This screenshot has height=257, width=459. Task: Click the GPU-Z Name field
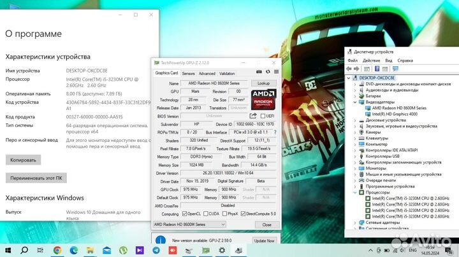[x=214, y=83]
